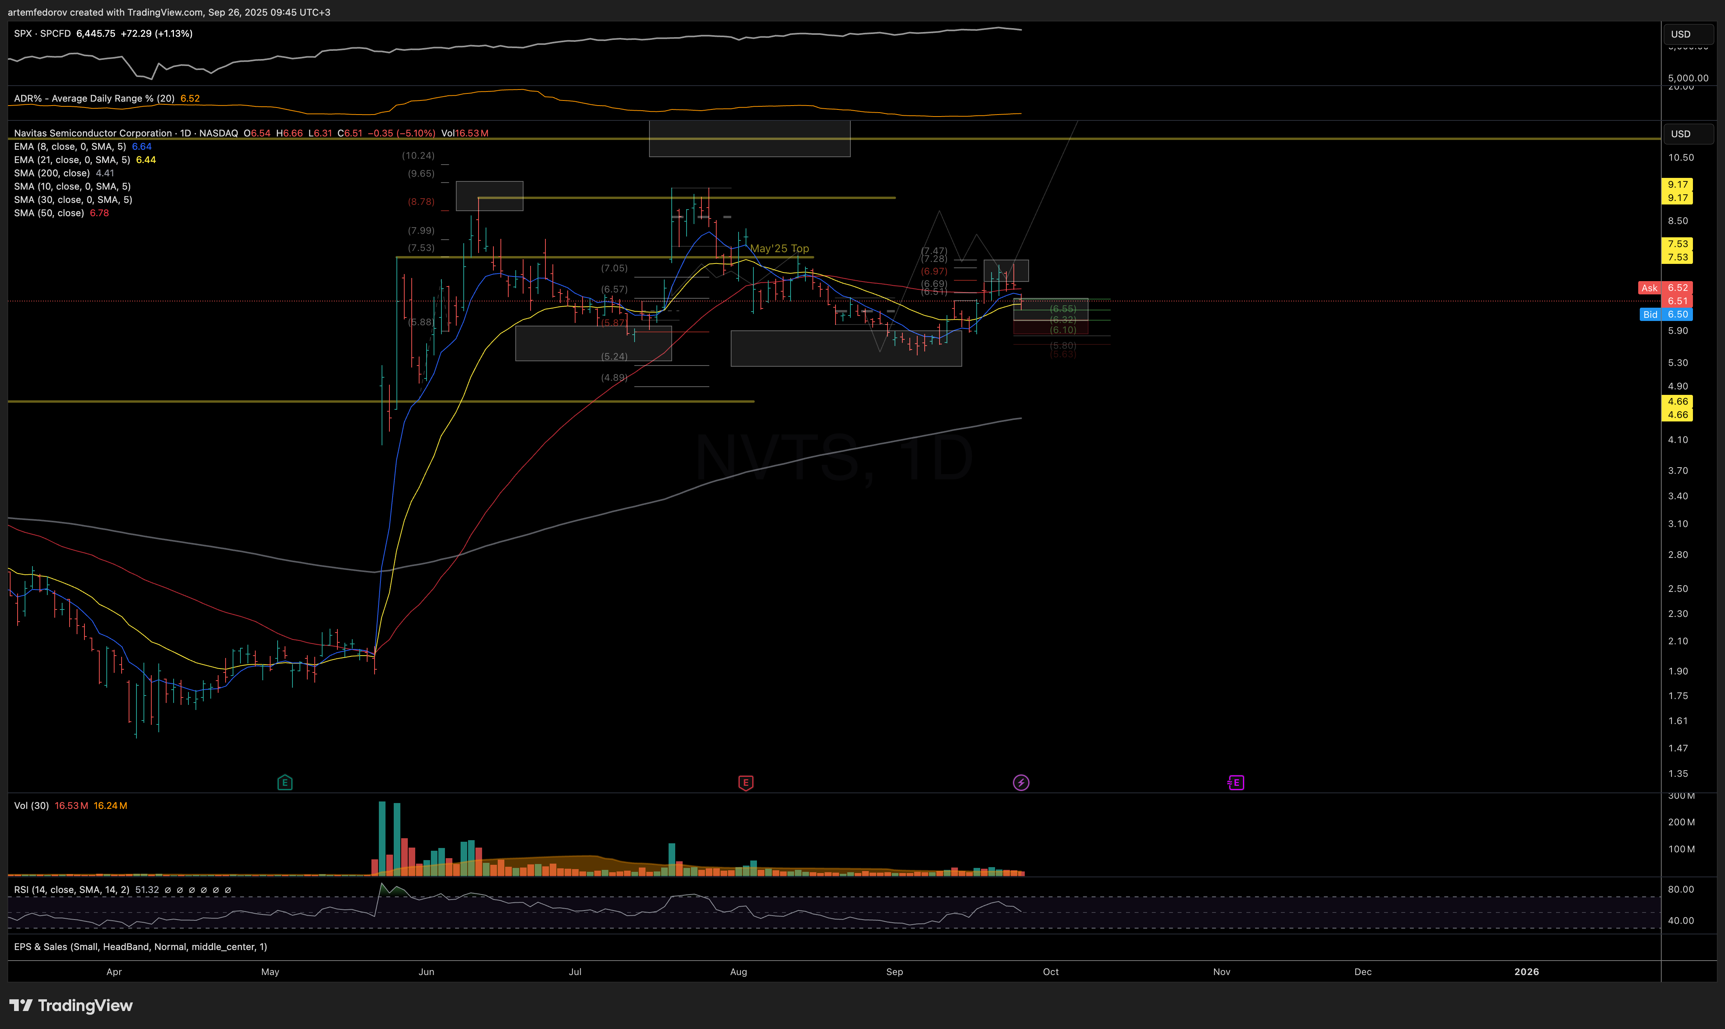Click the Navitas Semiconductor Corporation symbol title
The image size is (1725, 1029).
[93, 133]
